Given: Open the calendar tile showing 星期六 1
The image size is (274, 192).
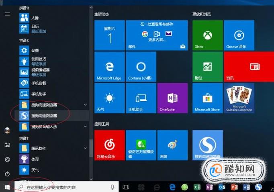Looking at the screenshot, I should 110,35.
